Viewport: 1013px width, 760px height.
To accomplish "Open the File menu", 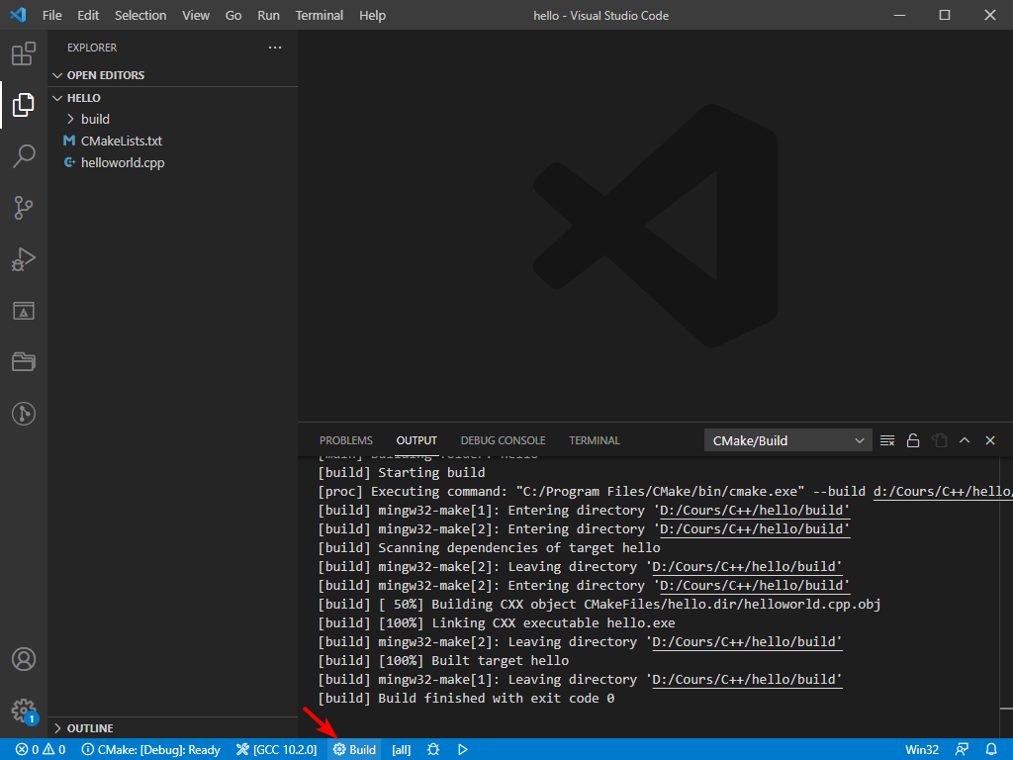I will (51, 15).
